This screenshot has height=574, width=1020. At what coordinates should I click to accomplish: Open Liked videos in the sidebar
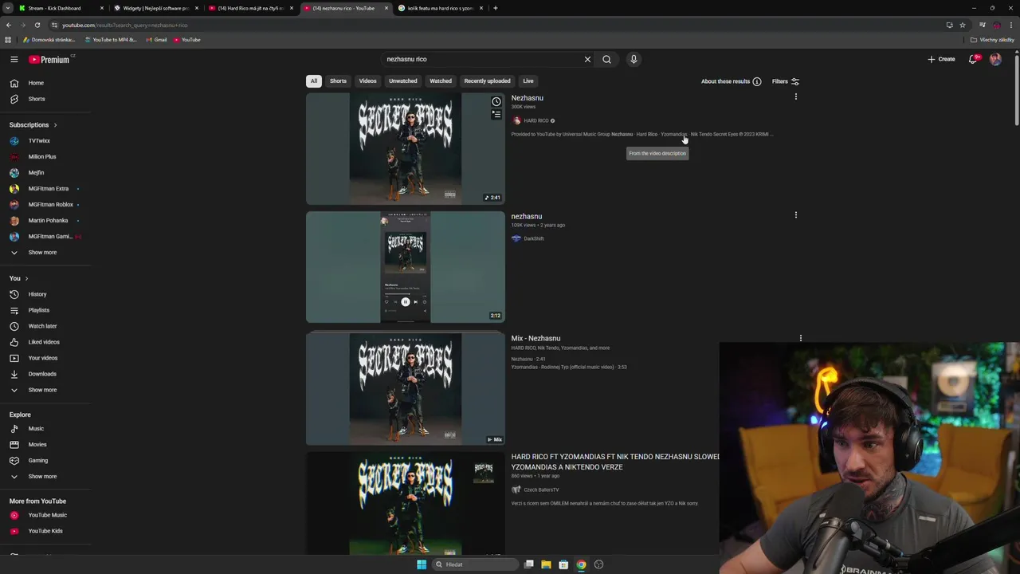pyautogui.click(x=45, y=342)
